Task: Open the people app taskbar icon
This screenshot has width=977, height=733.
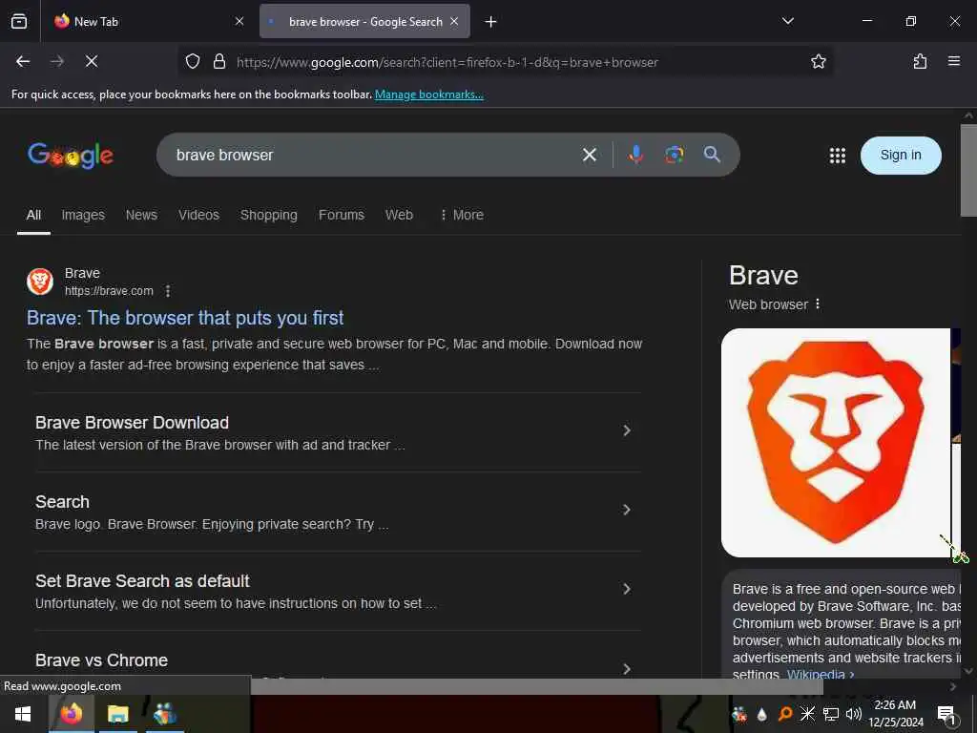Action: click(165, 714)
